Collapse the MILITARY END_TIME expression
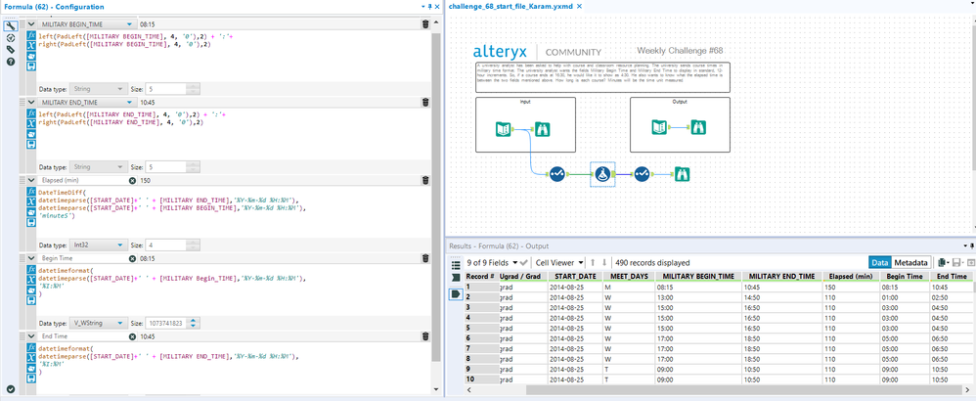 click(x=31, y=102)
